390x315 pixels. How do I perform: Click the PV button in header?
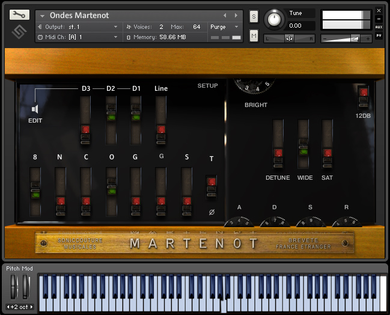[379, 36]
